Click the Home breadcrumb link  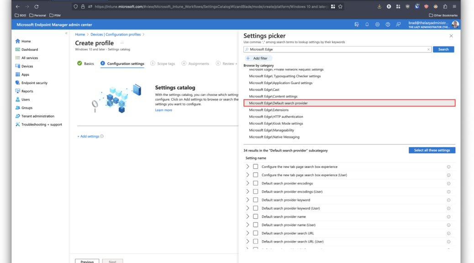[x=80, y=34]
